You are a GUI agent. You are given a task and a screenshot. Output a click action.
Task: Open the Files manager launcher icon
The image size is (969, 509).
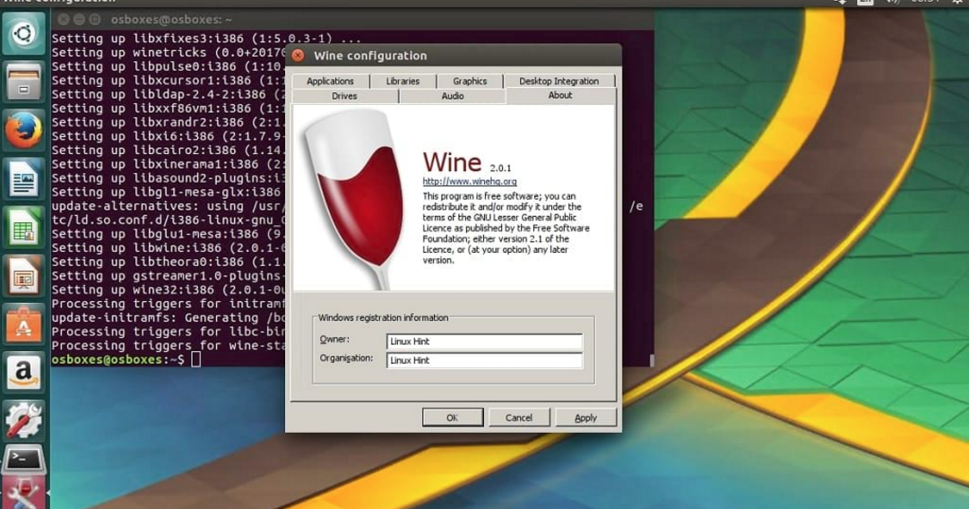click(x=23, y=82)
